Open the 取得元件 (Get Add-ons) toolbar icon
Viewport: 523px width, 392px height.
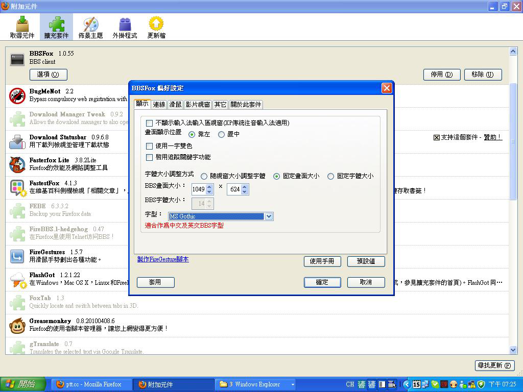pos(22,28)
